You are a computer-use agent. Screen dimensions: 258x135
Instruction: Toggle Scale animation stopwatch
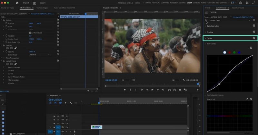click(6, 26)
